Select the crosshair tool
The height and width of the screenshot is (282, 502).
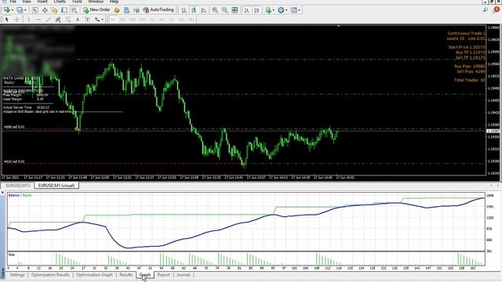[17, 20]
